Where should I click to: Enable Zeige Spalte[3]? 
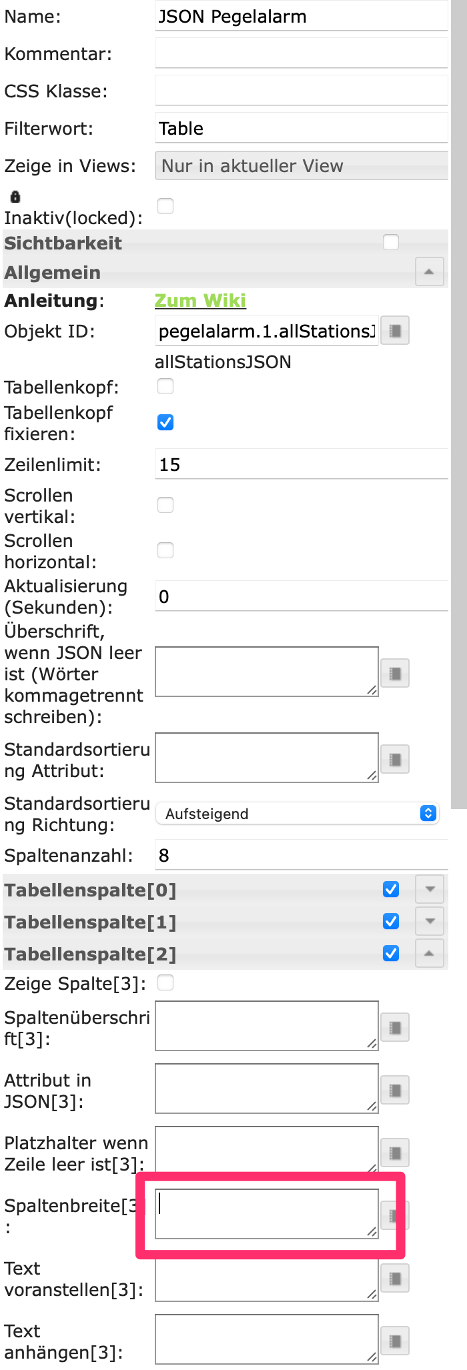point(165,982)
